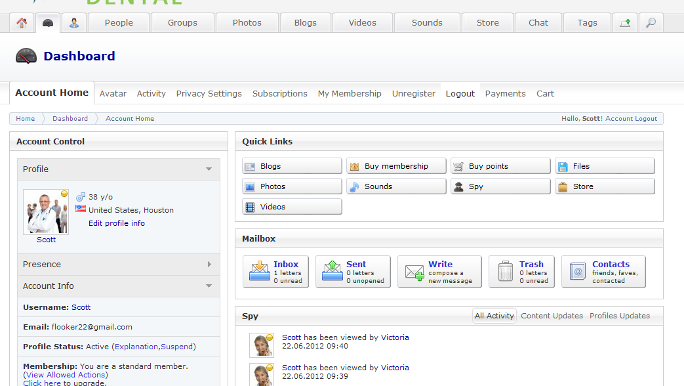Viewport: 684px width, 386px height.
Task: Open the Sent mailbox folder
Action: click(353, 272)
